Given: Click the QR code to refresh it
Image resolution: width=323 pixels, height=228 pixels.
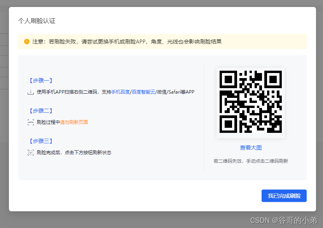Looking at the screenshot, I should 251,102.
